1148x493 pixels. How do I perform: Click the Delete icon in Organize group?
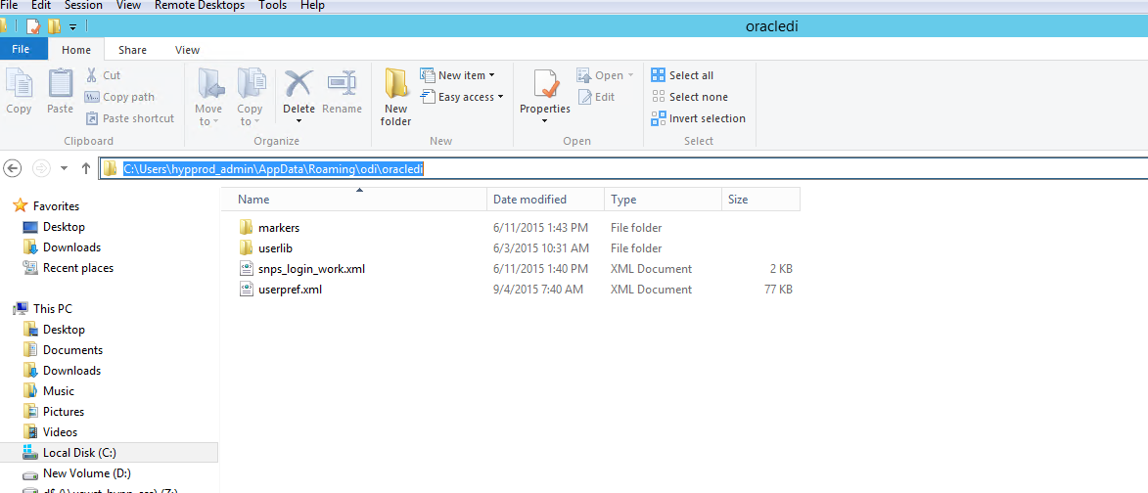click(x=298, y=86)
